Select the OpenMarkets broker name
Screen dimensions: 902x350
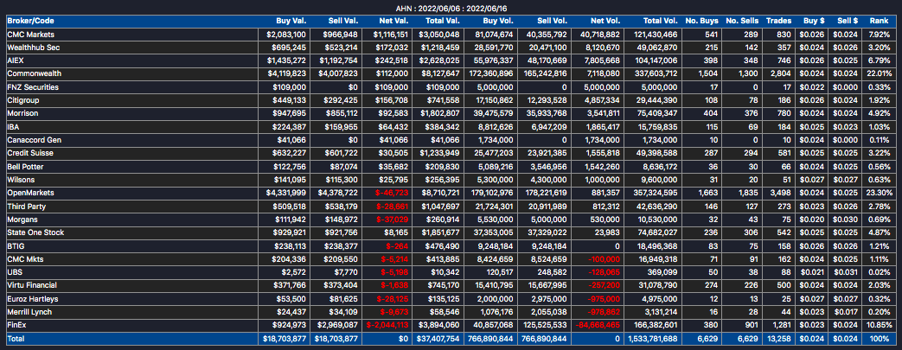(x=30, y=193)
